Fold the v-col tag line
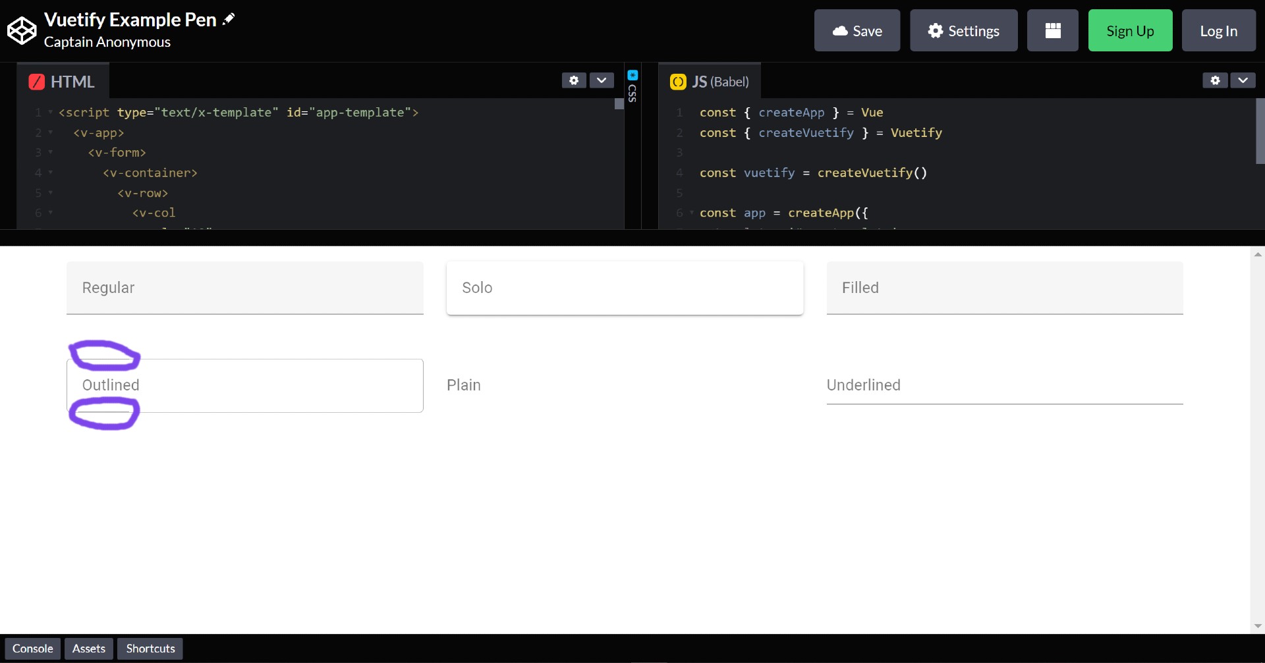 51,213
